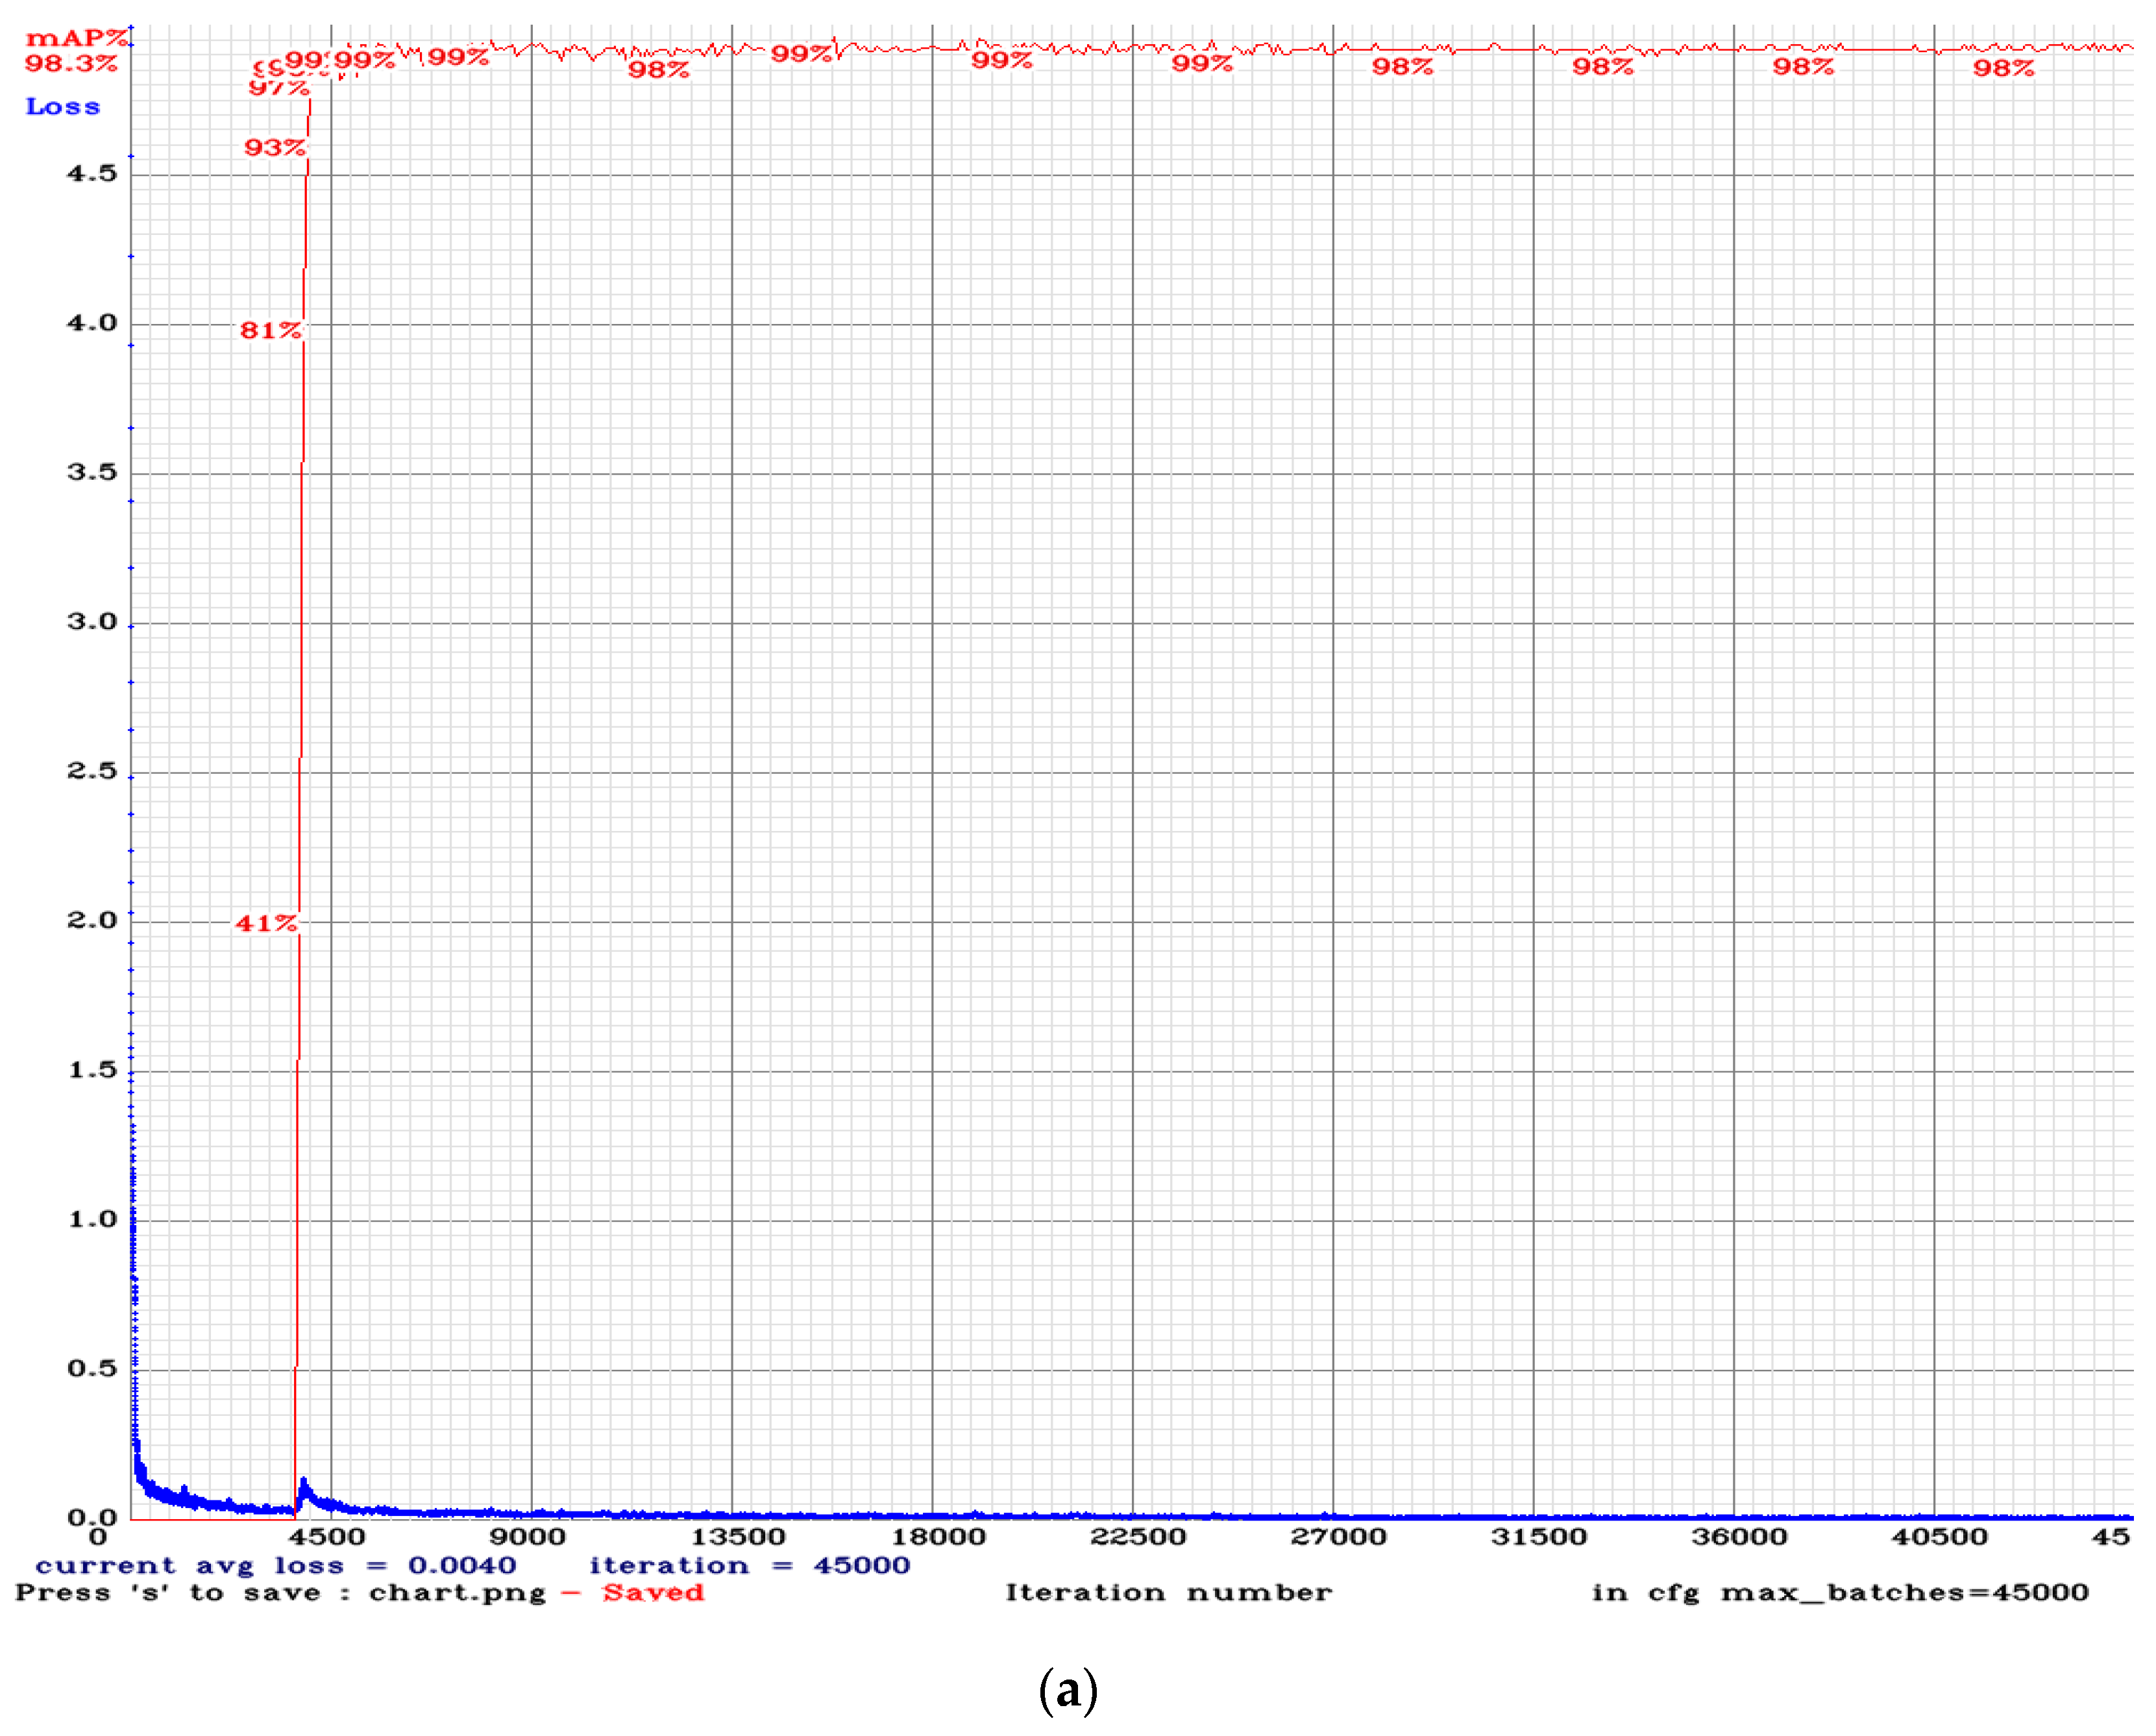Viewport: 2156px width, 1736px height.
Task: Click the 4.5 loss axis label
Action: click(x=92, y=174)
